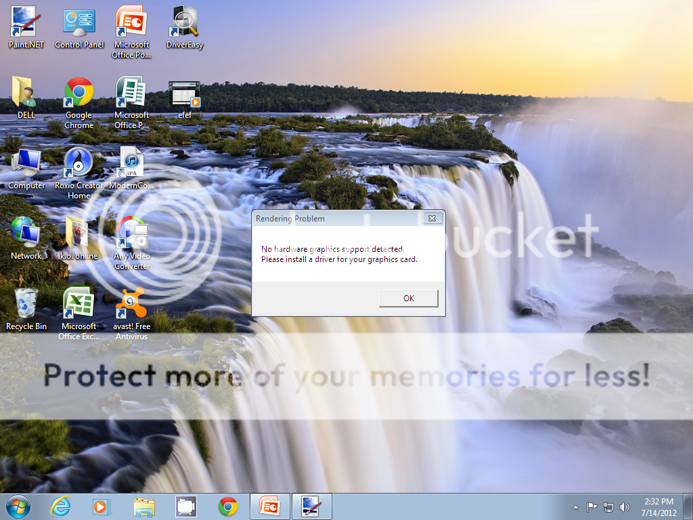
Task: Select the Paint.NET desktop icon
Action: [x=26, y=24]
